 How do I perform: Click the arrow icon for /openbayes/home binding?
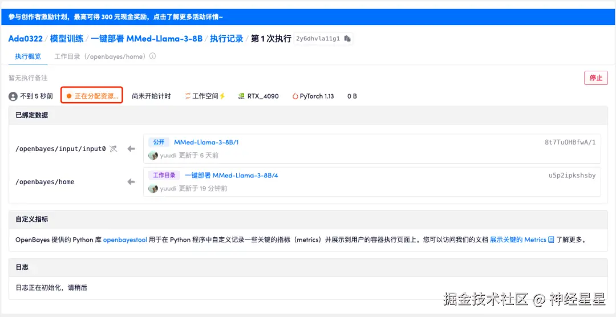(x=131, y=182)
